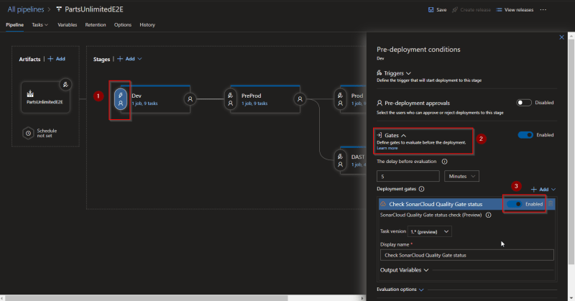575x301 pixels.
Task: Open PreProd 1 job, 9 tasks link
Action: (254, 103)
